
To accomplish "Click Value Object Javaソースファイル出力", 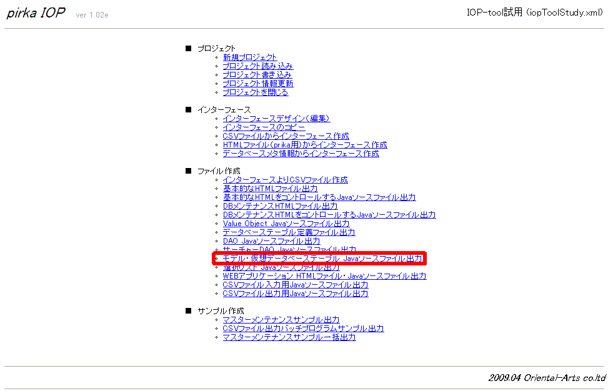I will tap(286, 224).
